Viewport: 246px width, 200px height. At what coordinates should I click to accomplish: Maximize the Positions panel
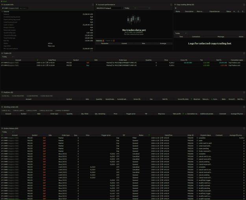tap(244, 92)
